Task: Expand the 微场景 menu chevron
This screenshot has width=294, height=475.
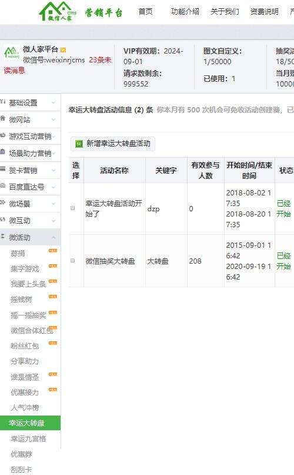Action: point(54,204)
